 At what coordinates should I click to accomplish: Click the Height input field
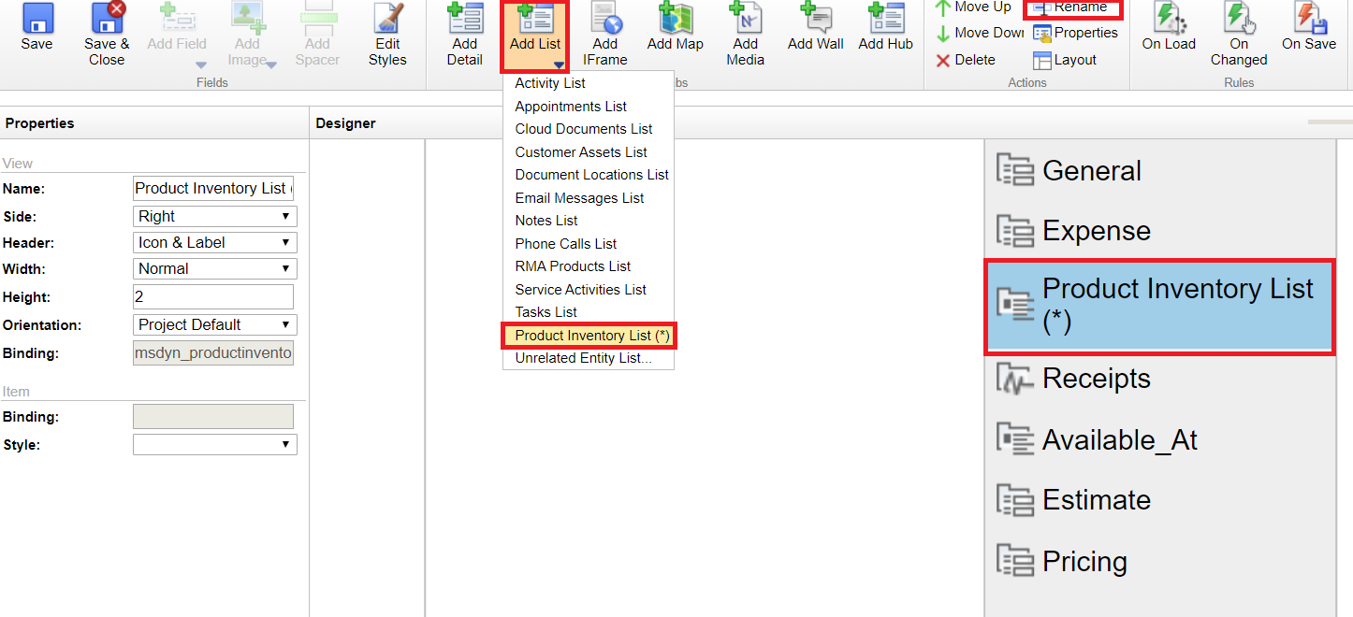coord(213,296)
